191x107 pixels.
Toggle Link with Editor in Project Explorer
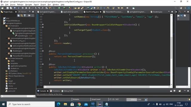[21, 15]
